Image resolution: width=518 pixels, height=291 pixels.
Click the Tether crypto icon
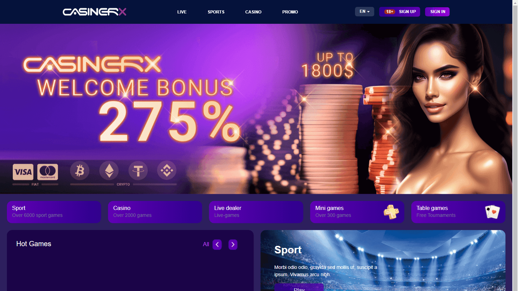[x=138, y=170]
